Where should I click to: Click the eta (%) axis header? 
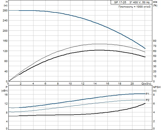pos(155,4)
